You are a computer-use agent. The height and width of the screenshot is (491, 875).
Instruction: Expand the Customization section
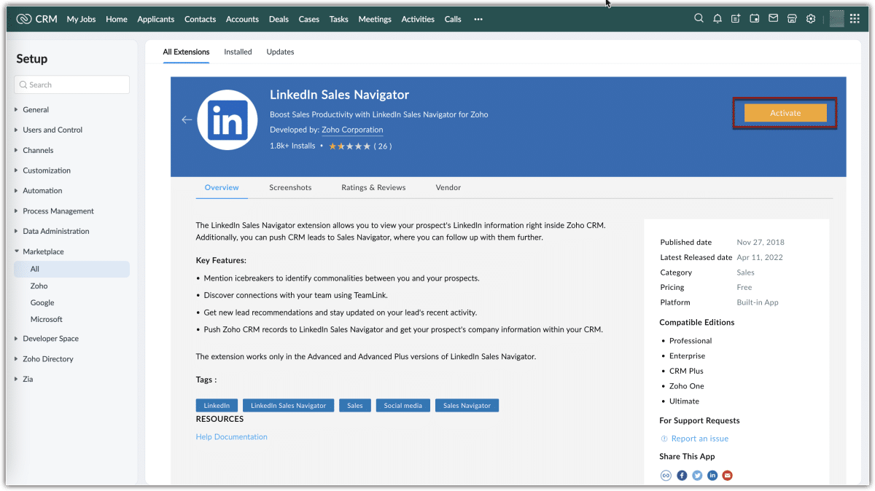(x=47, y=170)
